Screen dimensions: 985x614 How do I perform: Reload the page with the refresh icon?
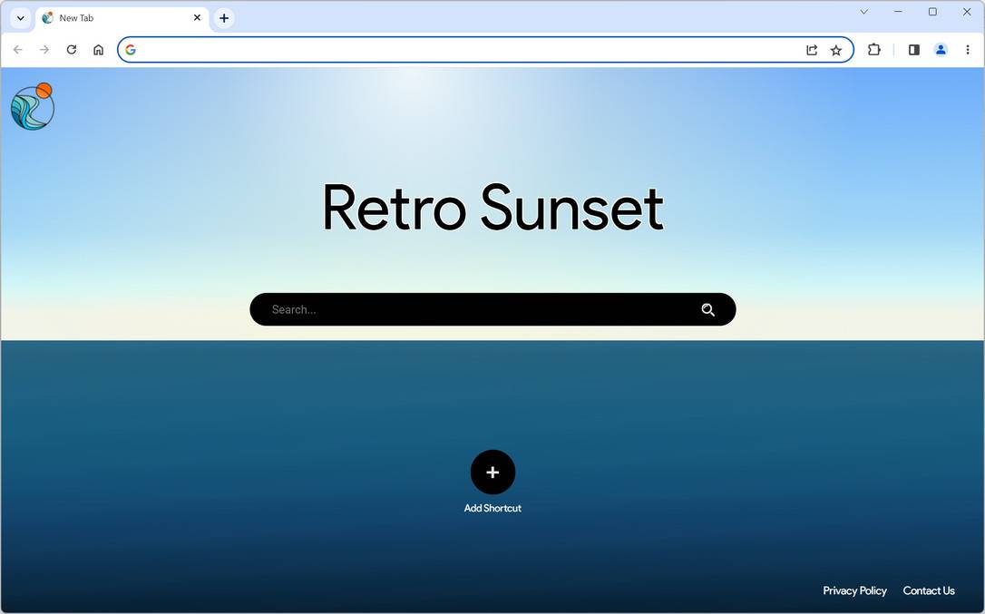(x=72, y=50)
